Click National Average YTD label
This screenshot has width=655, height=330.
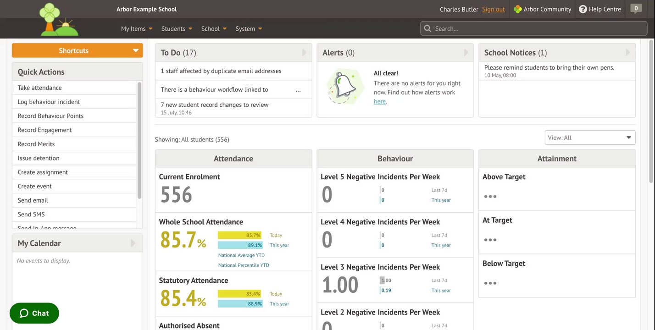tap(241, 255)
